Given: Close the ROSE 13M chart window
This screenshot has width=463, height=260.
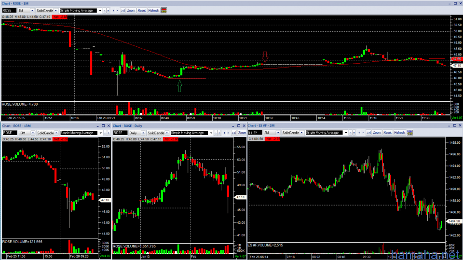Looking at the screenshot, I should [109, 125].
